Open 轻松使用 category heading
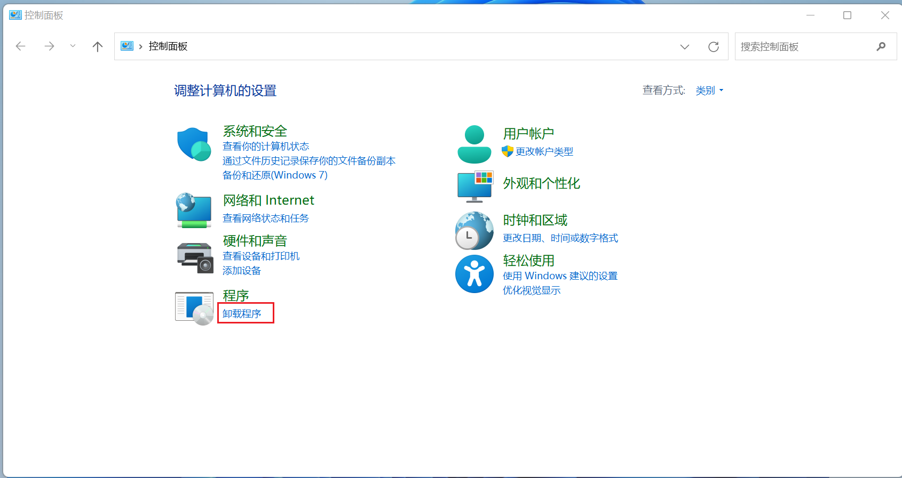This screenshot has height=478, width=902. coord(528,261)
